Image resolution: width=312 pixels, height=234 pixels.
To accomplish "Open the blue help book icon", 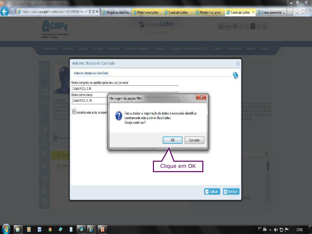I will coord(236,75).
